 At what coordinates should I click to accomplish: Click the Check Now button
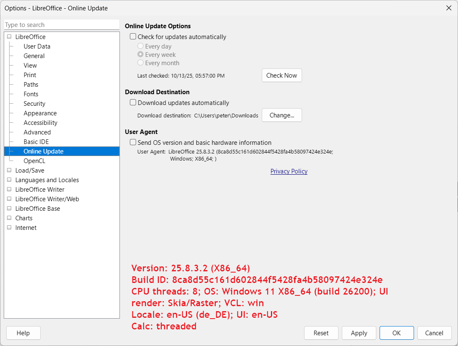pyautogui.click(x=282, y=76)
